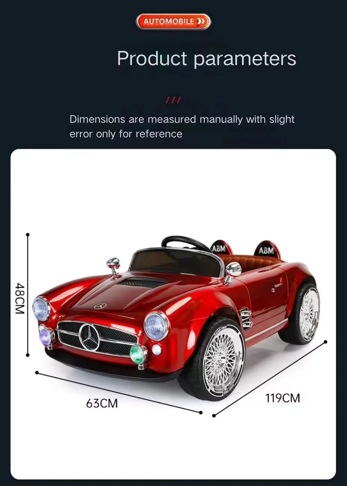Click the round headlight above green light
Viewport: 347px width, 486px height.
[x=157, y=325]
